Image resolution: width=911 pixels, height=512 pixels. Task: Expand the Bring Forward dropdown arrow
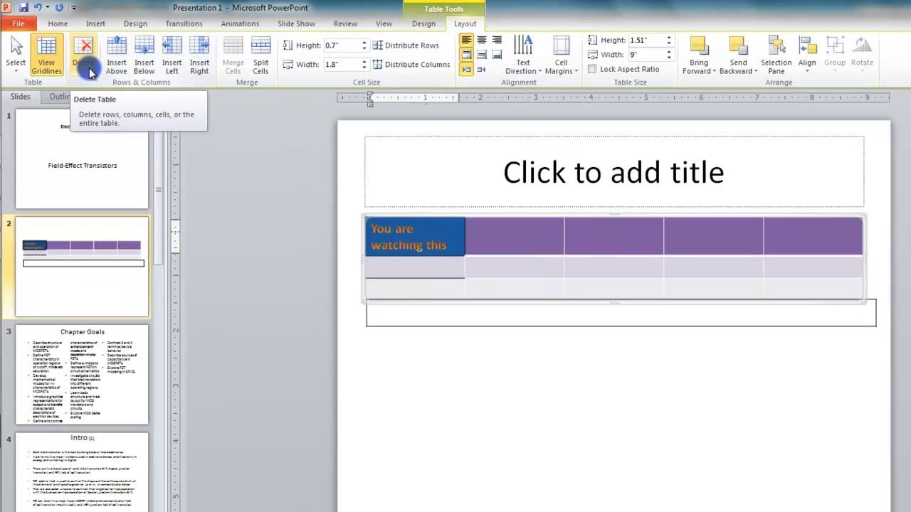(715, 71)
